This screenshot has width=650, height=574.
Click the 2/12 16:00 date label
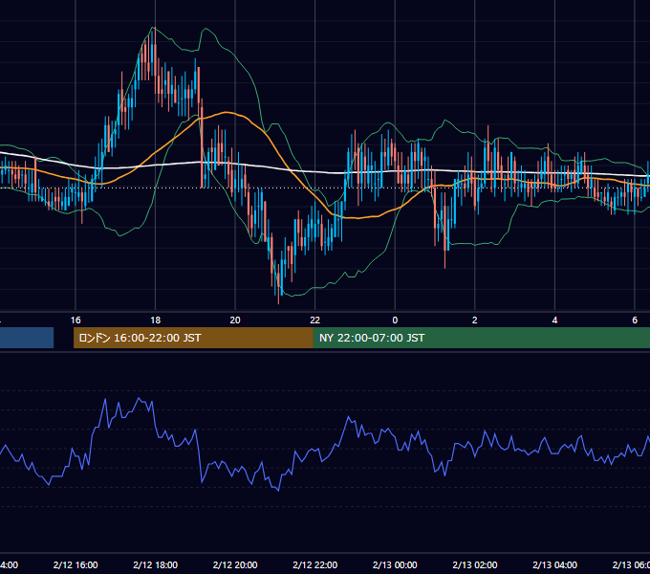tap(76, 564)
